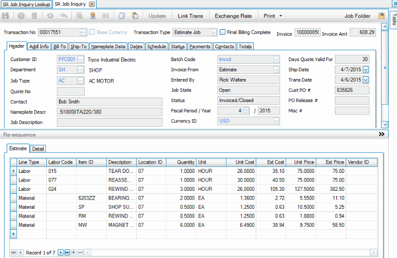Increase the Fiscal Period spinner value

(245, 109)
